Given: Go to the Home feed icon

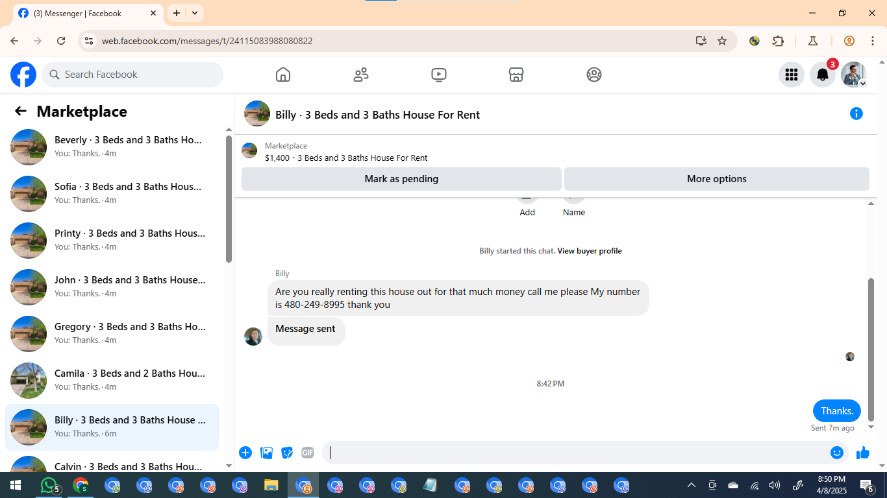Looking at the screenshot, I should click(x=283, y=75).
